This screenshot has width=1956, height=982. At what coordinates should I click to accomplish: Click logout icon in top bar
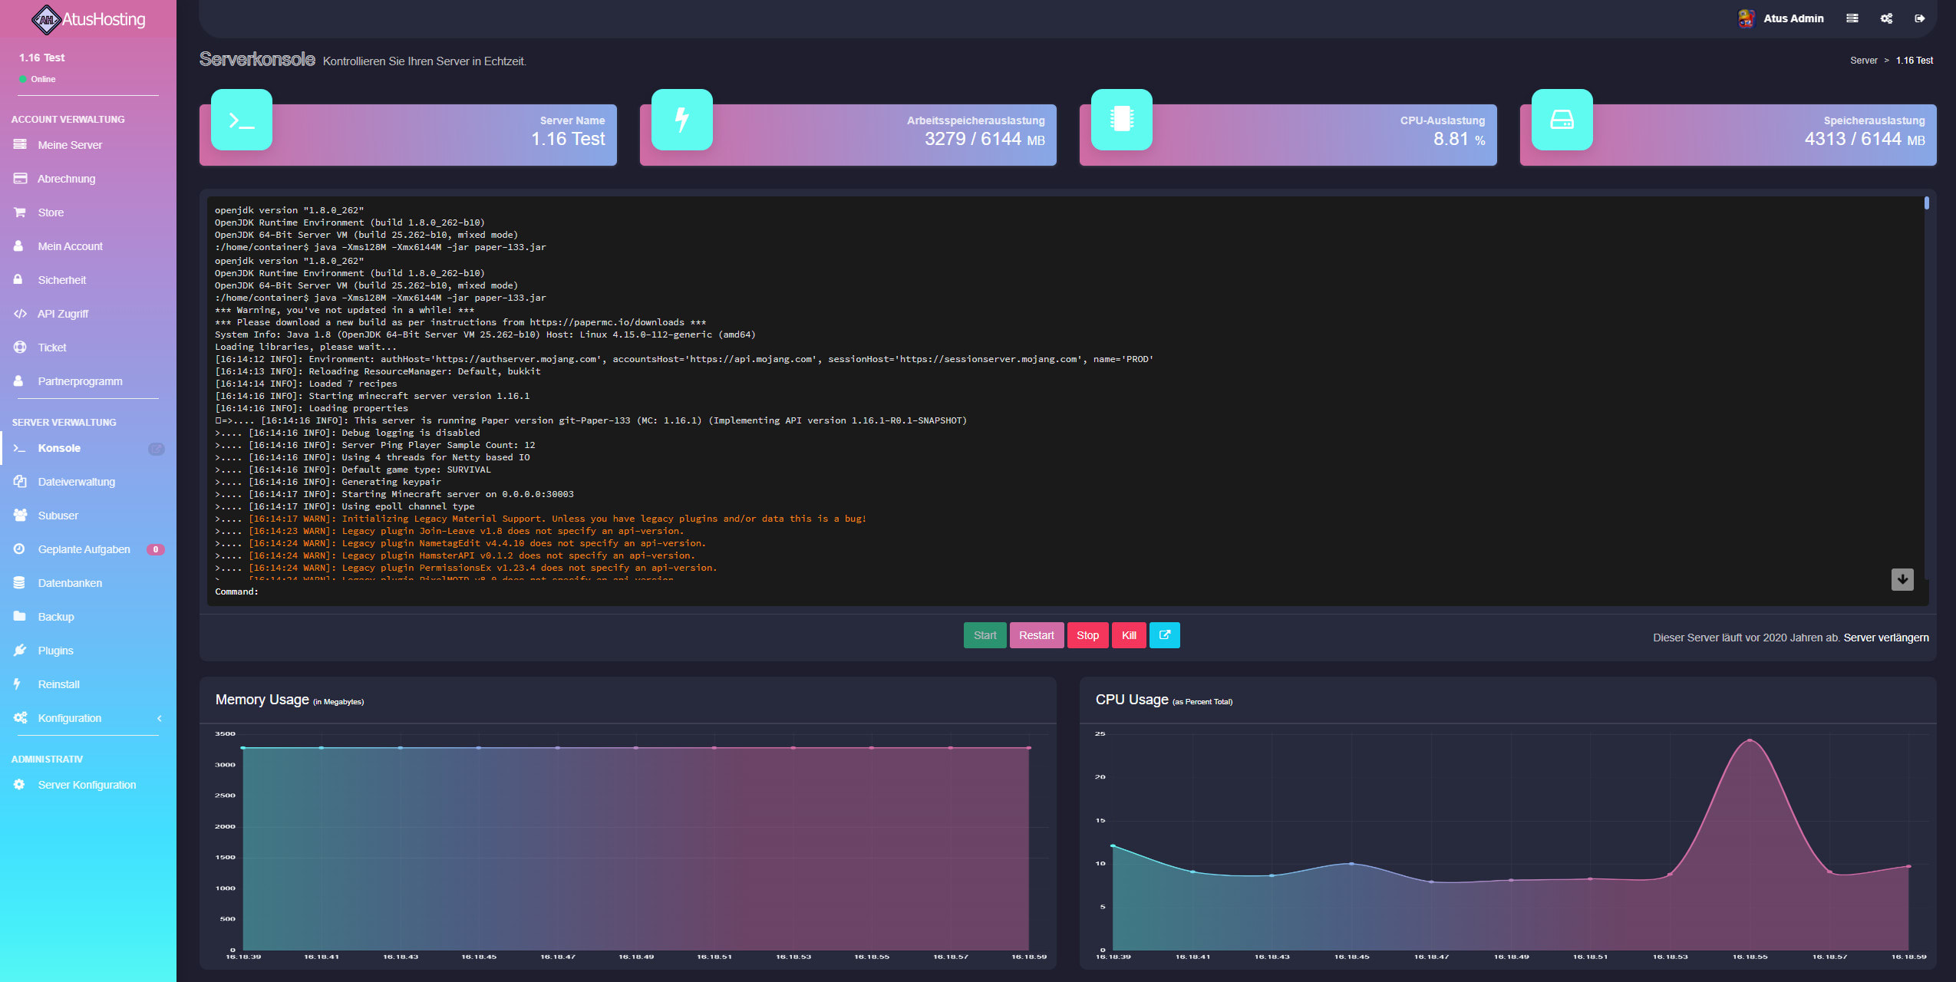[1920, 18]
